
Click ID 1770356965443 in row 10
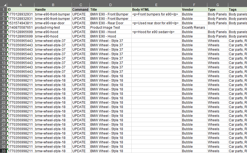click(x=21, y=50)
